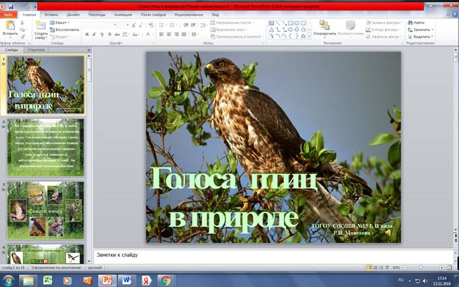The image size is (459, 287).
Task: Switch to the Animation (Анимация) tab
Action: (x=122, y=14)
